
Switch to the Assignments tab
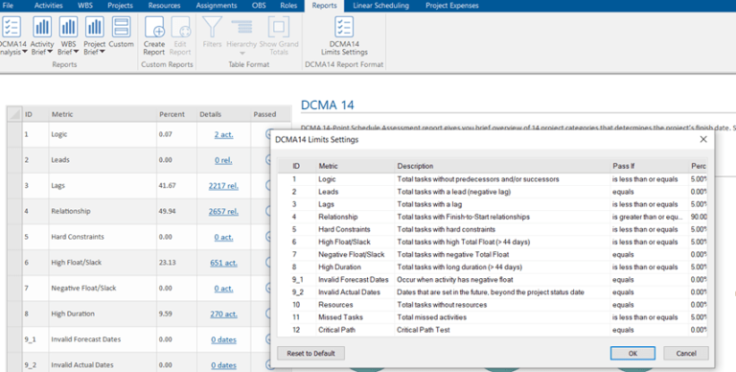coord(217,6)
